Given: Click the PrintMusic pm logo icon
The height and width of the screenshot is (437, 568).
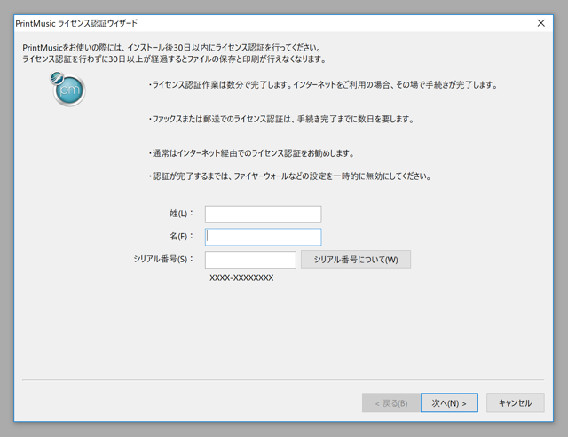Looking at the screenshot, I should [x=67, y=89].
